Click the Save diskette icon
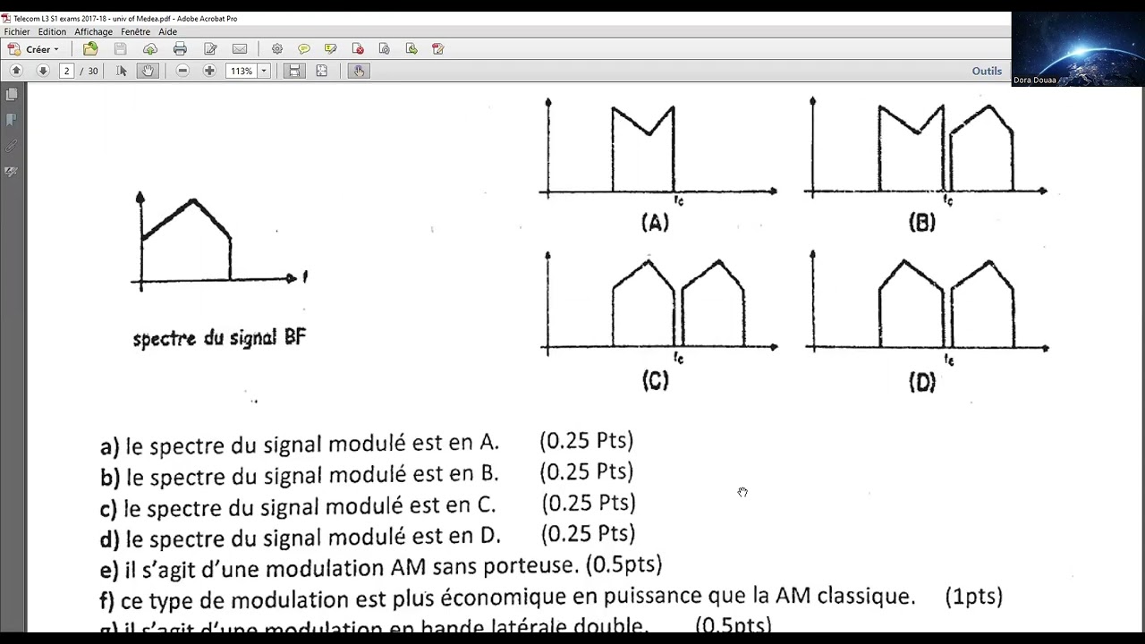1145x644 pixels. click(120, 49)
